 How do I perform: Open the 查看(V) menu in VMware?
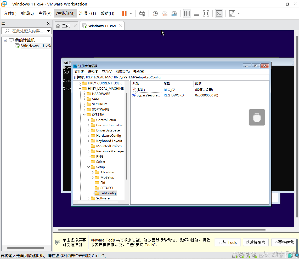click(45, 13)
